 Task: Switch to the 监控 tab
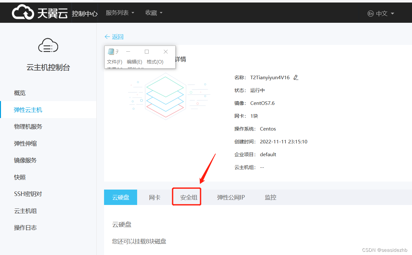(x=270, y=197)
